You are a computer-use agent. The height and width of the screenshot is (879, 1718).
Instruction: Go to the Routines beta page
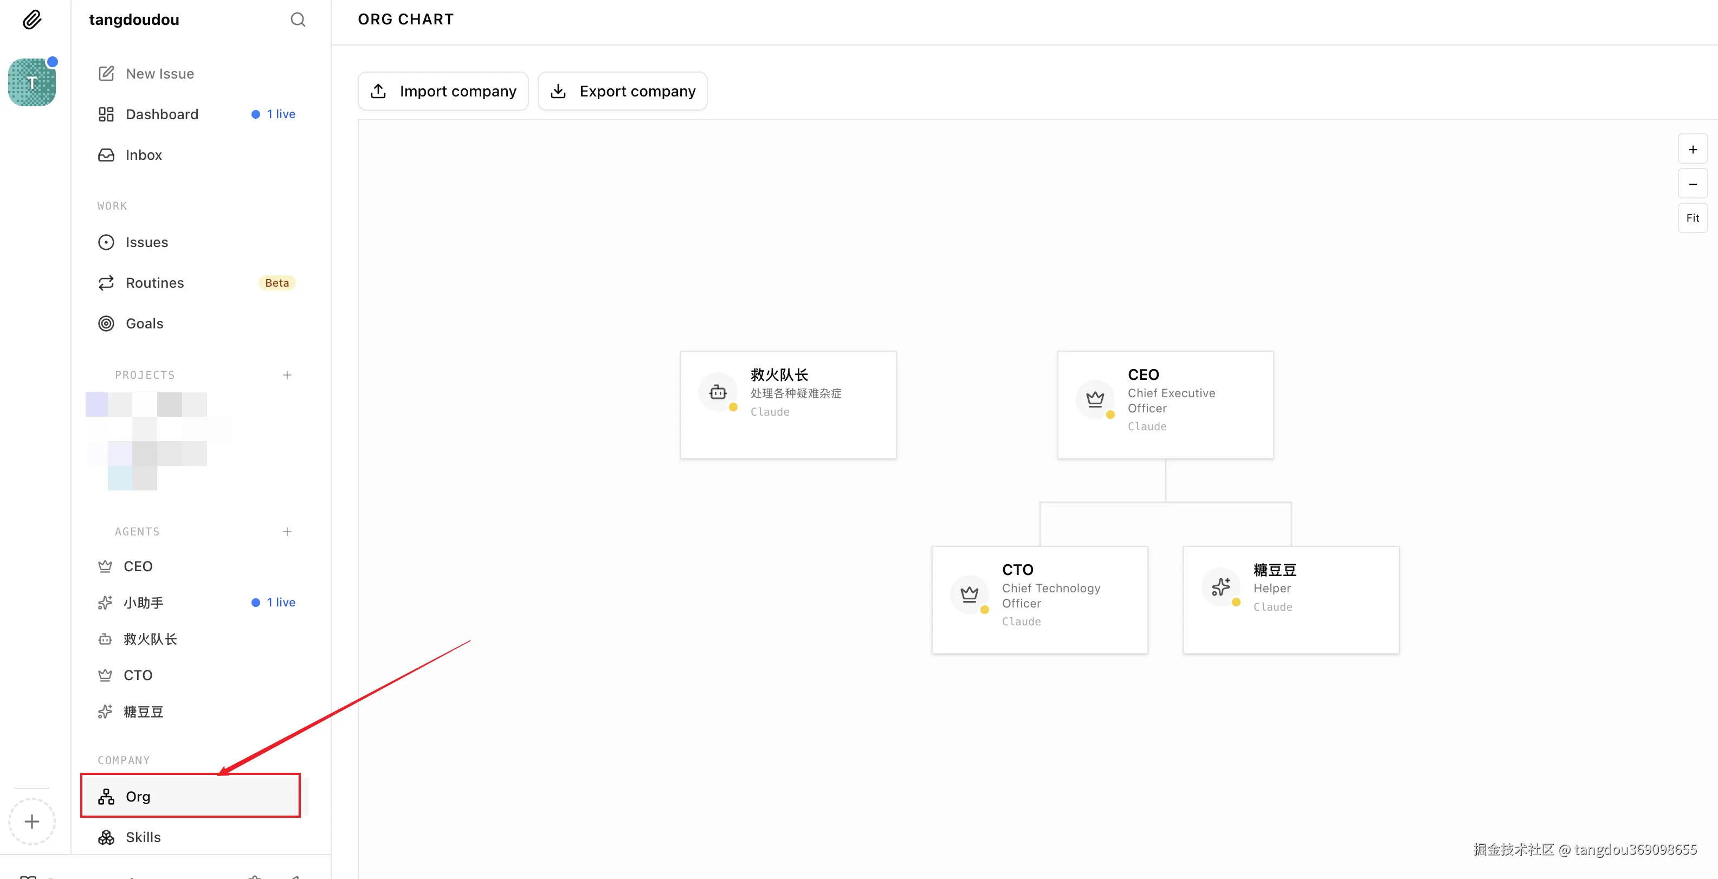pyautogui.click(x=154, y=283)
